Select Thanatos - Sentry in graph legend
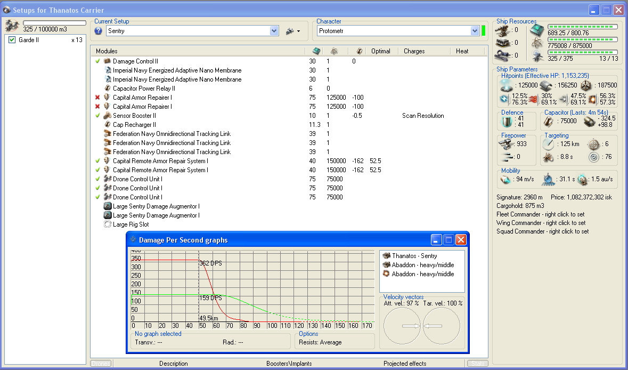 click(x=414, y=256)
